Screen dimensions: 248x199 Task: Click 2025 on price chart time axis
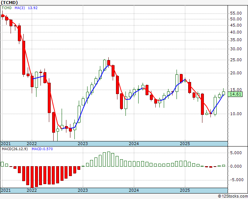185,144
